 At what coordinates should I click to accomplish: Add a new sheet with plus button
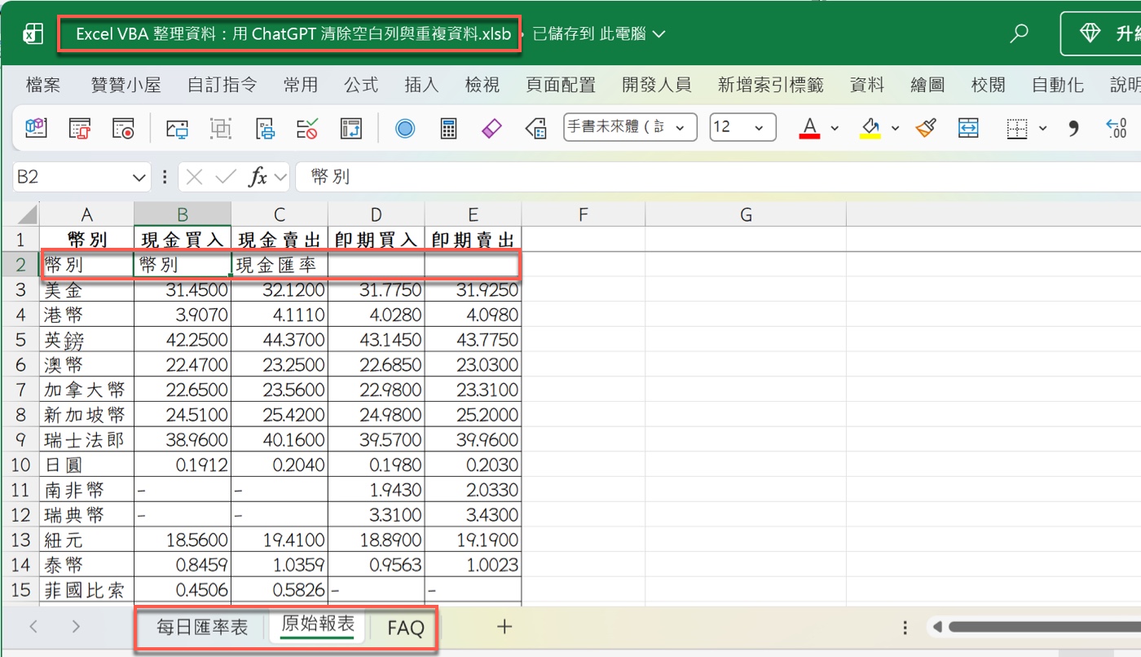(504, 626)
